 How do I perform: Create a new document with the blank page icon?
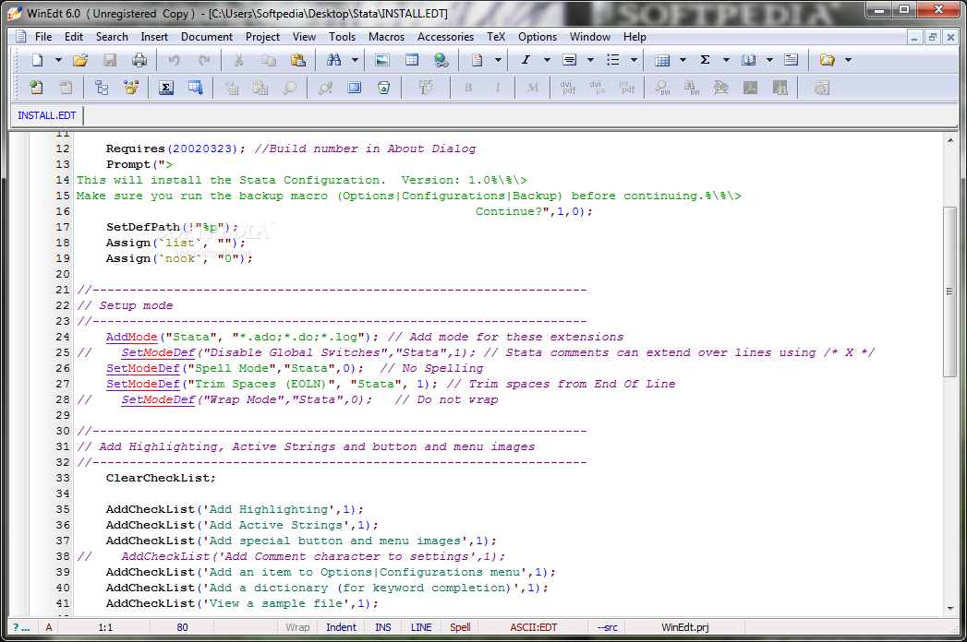[x=38, y=60]
